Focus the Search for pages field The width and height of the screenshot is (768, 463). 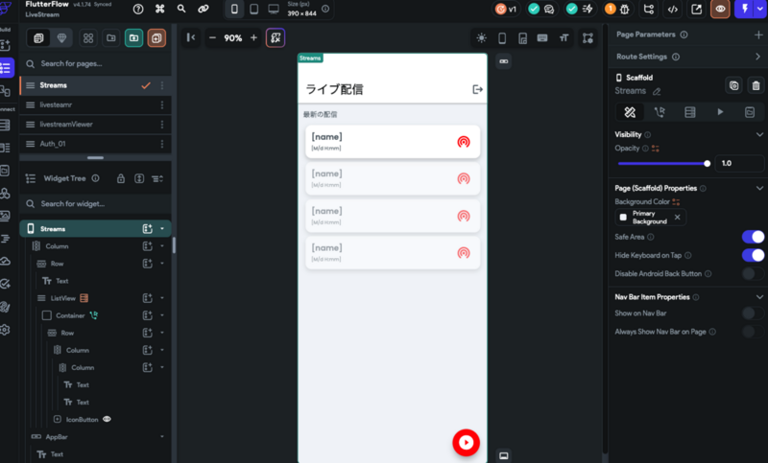coord(96,63)
